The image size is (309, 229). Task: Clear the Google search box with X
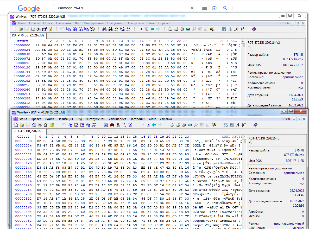192,8
